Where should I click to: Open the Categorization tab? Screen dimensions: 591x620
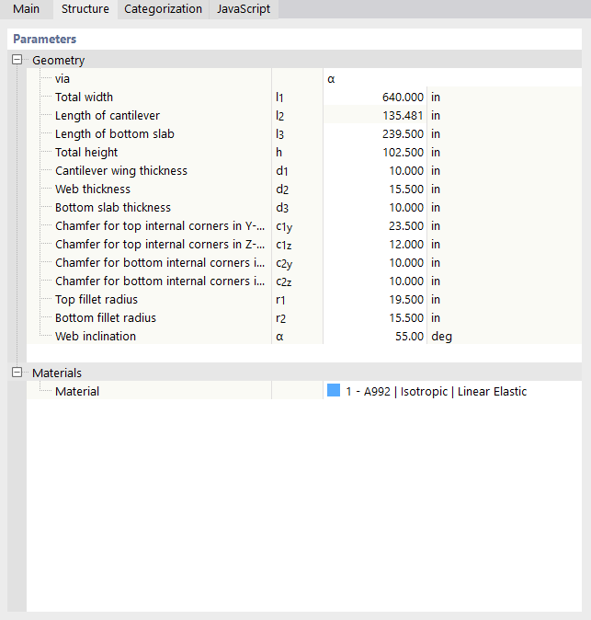(163, 9)
